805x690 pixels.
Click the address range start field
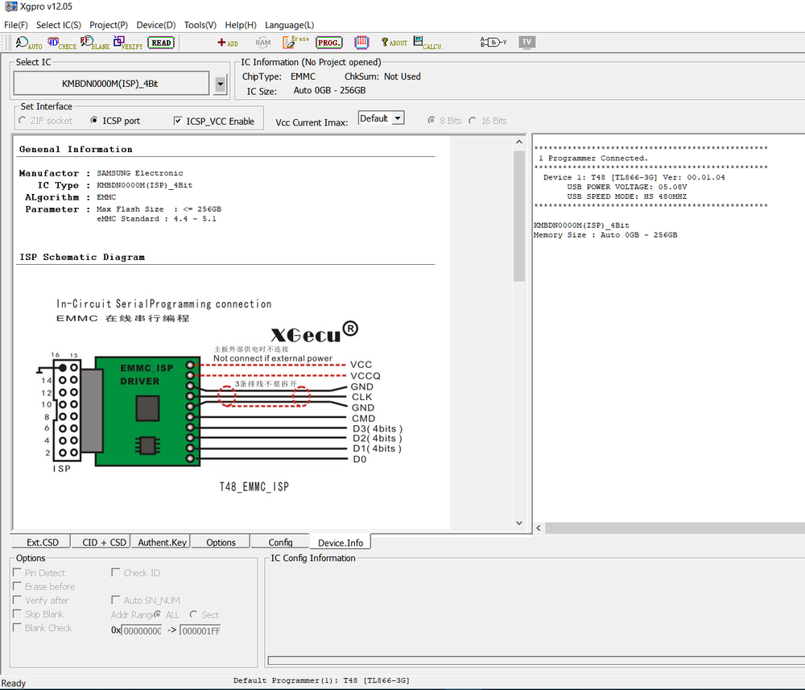[141, 630]
